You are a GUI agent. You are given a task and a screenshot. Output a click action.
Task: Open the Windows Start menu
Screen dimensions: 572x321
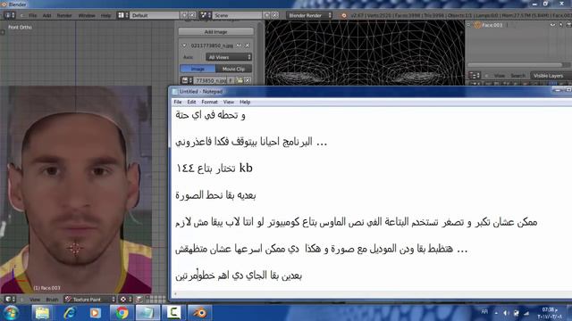[x=11, y=313]
